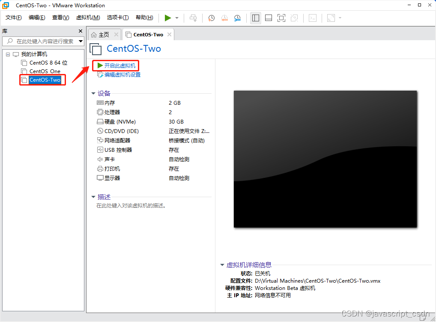Viewport: 436px width, 322px height.
Task: Open the 查看(V) menu
Action: 61,18
